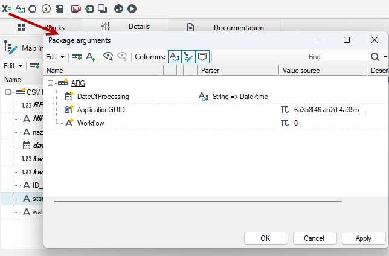
Task: Click the run play toolbar button
Action: tap(132, 9)
